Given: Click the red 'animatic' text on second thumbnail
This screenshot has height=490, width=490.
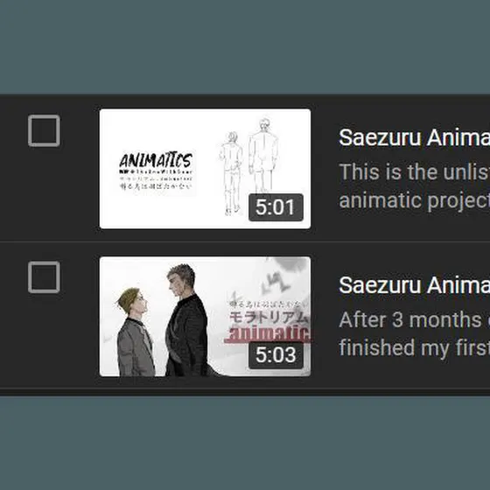Looking at the screenshot, I should point(268,334).
